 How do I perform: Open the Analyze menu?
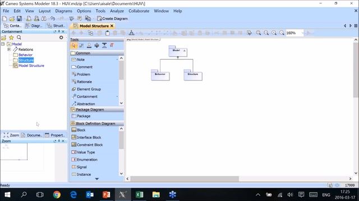click(117, 11)
